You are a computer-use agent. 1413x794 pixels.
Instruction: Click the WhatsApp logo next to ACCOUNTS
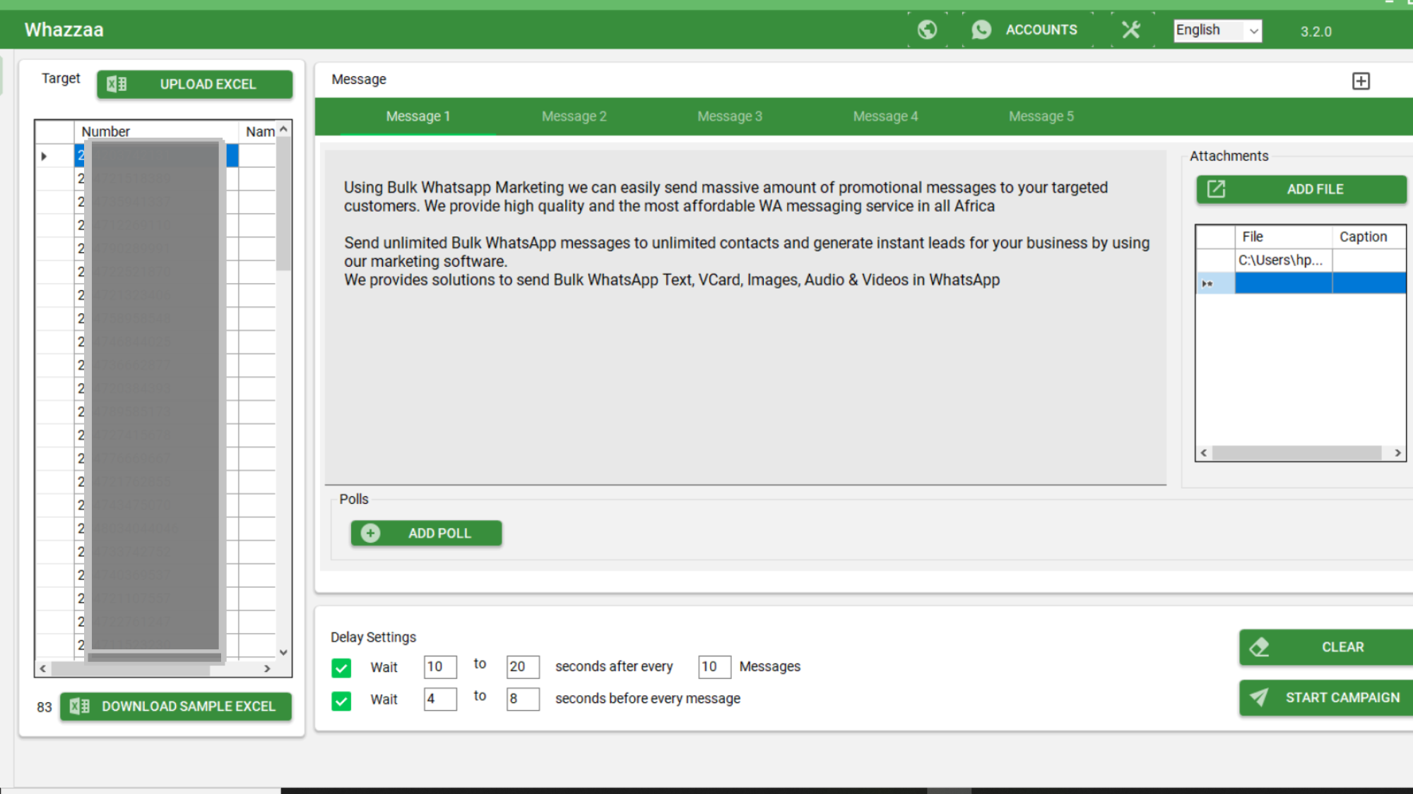pyautogui.click(x=981, y=30)
